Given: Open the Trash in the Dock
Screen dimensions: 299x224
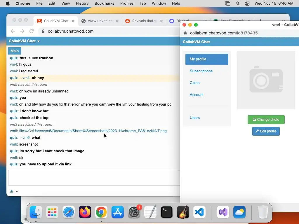Looking at the screenshot, I should (263, 212).
